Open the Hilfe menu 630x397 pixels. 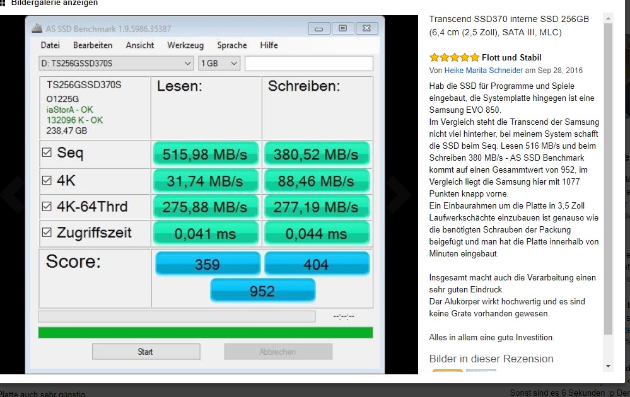point(269,45)
